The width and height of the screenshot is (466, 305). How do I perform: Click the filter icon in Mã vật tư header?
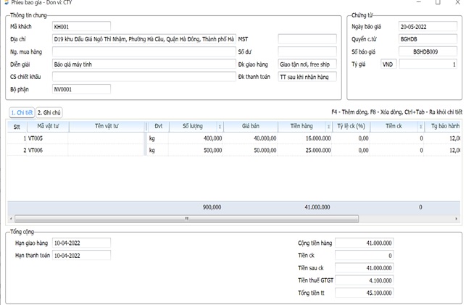tap(65, 126)
